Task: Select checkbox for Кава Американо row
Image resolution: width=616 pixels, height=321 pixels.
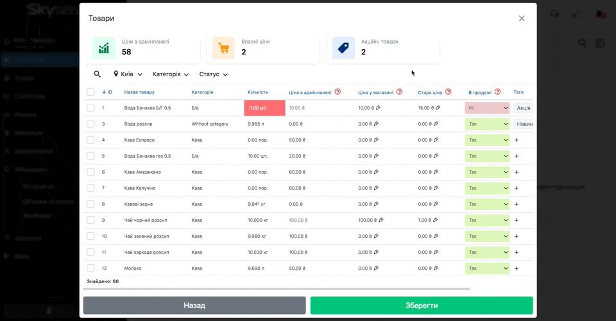Action: pyautogui.click(x=90, y=172)
